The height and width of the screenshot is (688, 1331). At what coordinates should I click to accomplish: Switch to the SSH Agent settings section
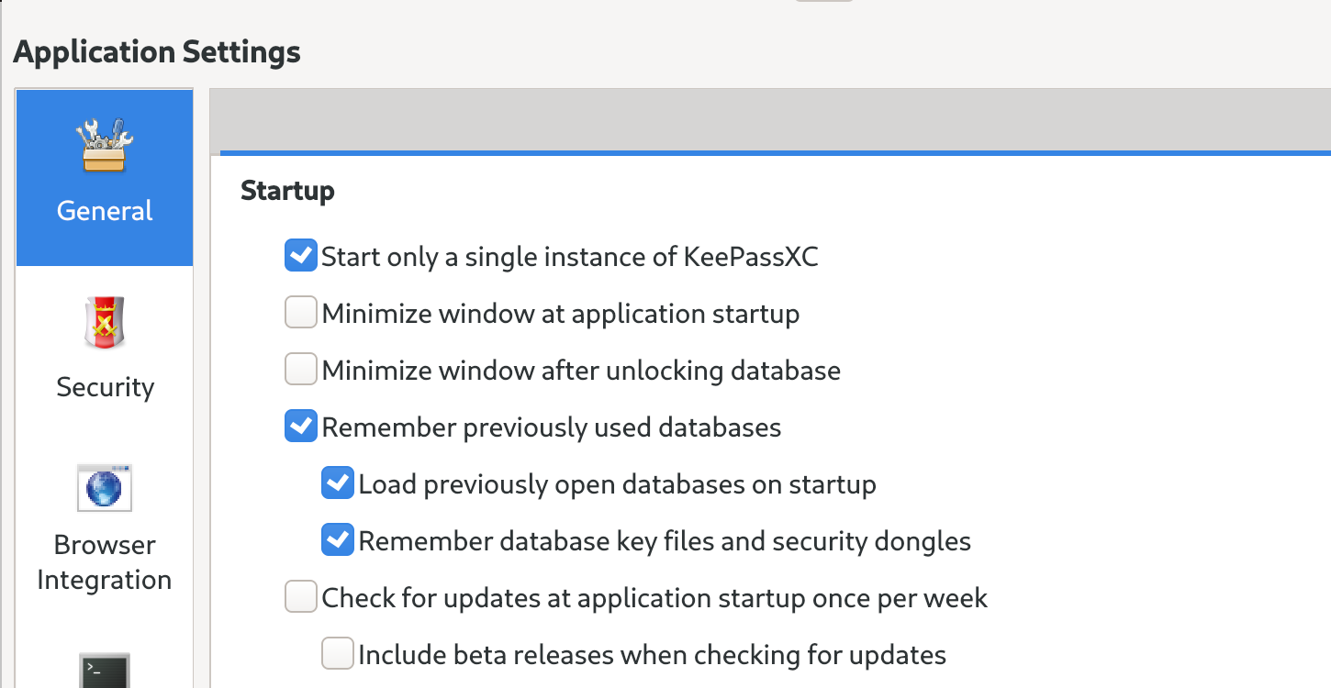coord(104,674)
